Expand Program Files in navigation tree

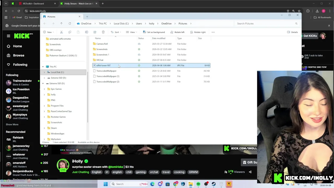pos(44,106)
